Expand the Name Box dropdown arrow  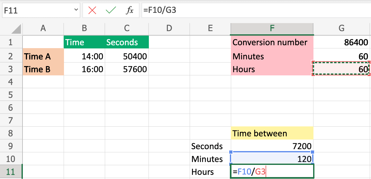click(x=76, y=10)
